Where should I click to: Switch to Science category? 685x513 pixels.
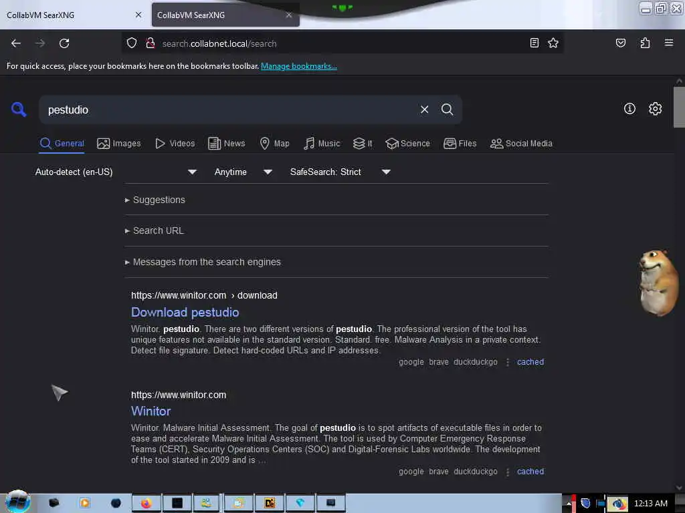[407, 143]
